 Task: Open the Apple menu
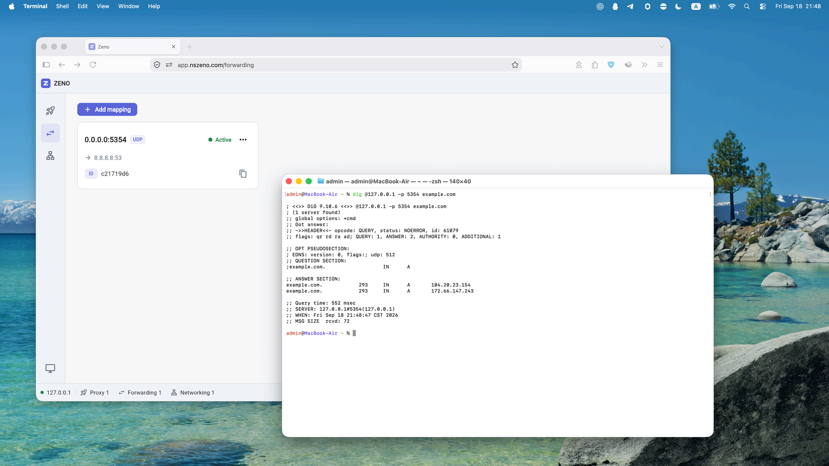11,6
